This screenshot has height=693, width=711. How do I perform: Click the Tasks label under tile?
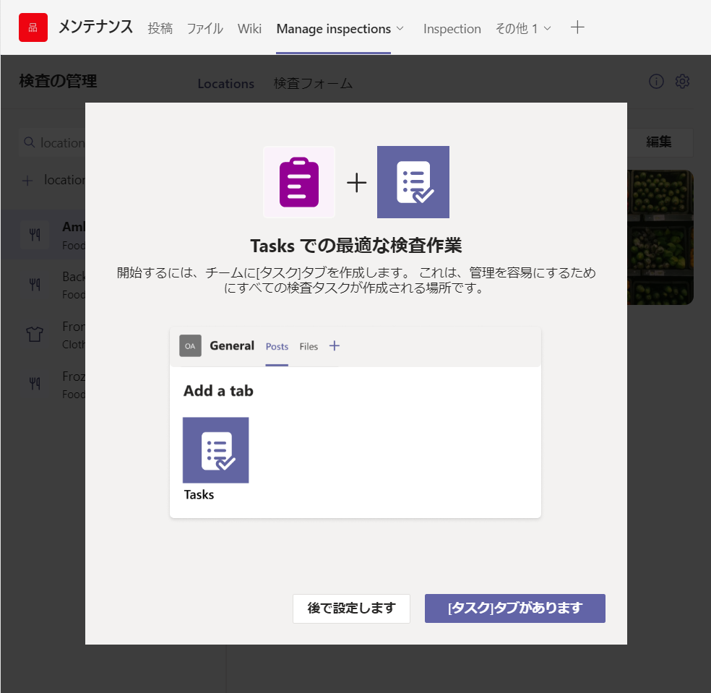click(199, 494)
